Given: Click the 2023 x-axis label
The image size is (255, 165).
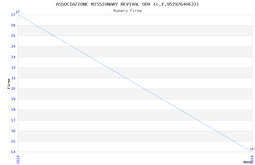Looking at the screenshot, I should [18, 160].
